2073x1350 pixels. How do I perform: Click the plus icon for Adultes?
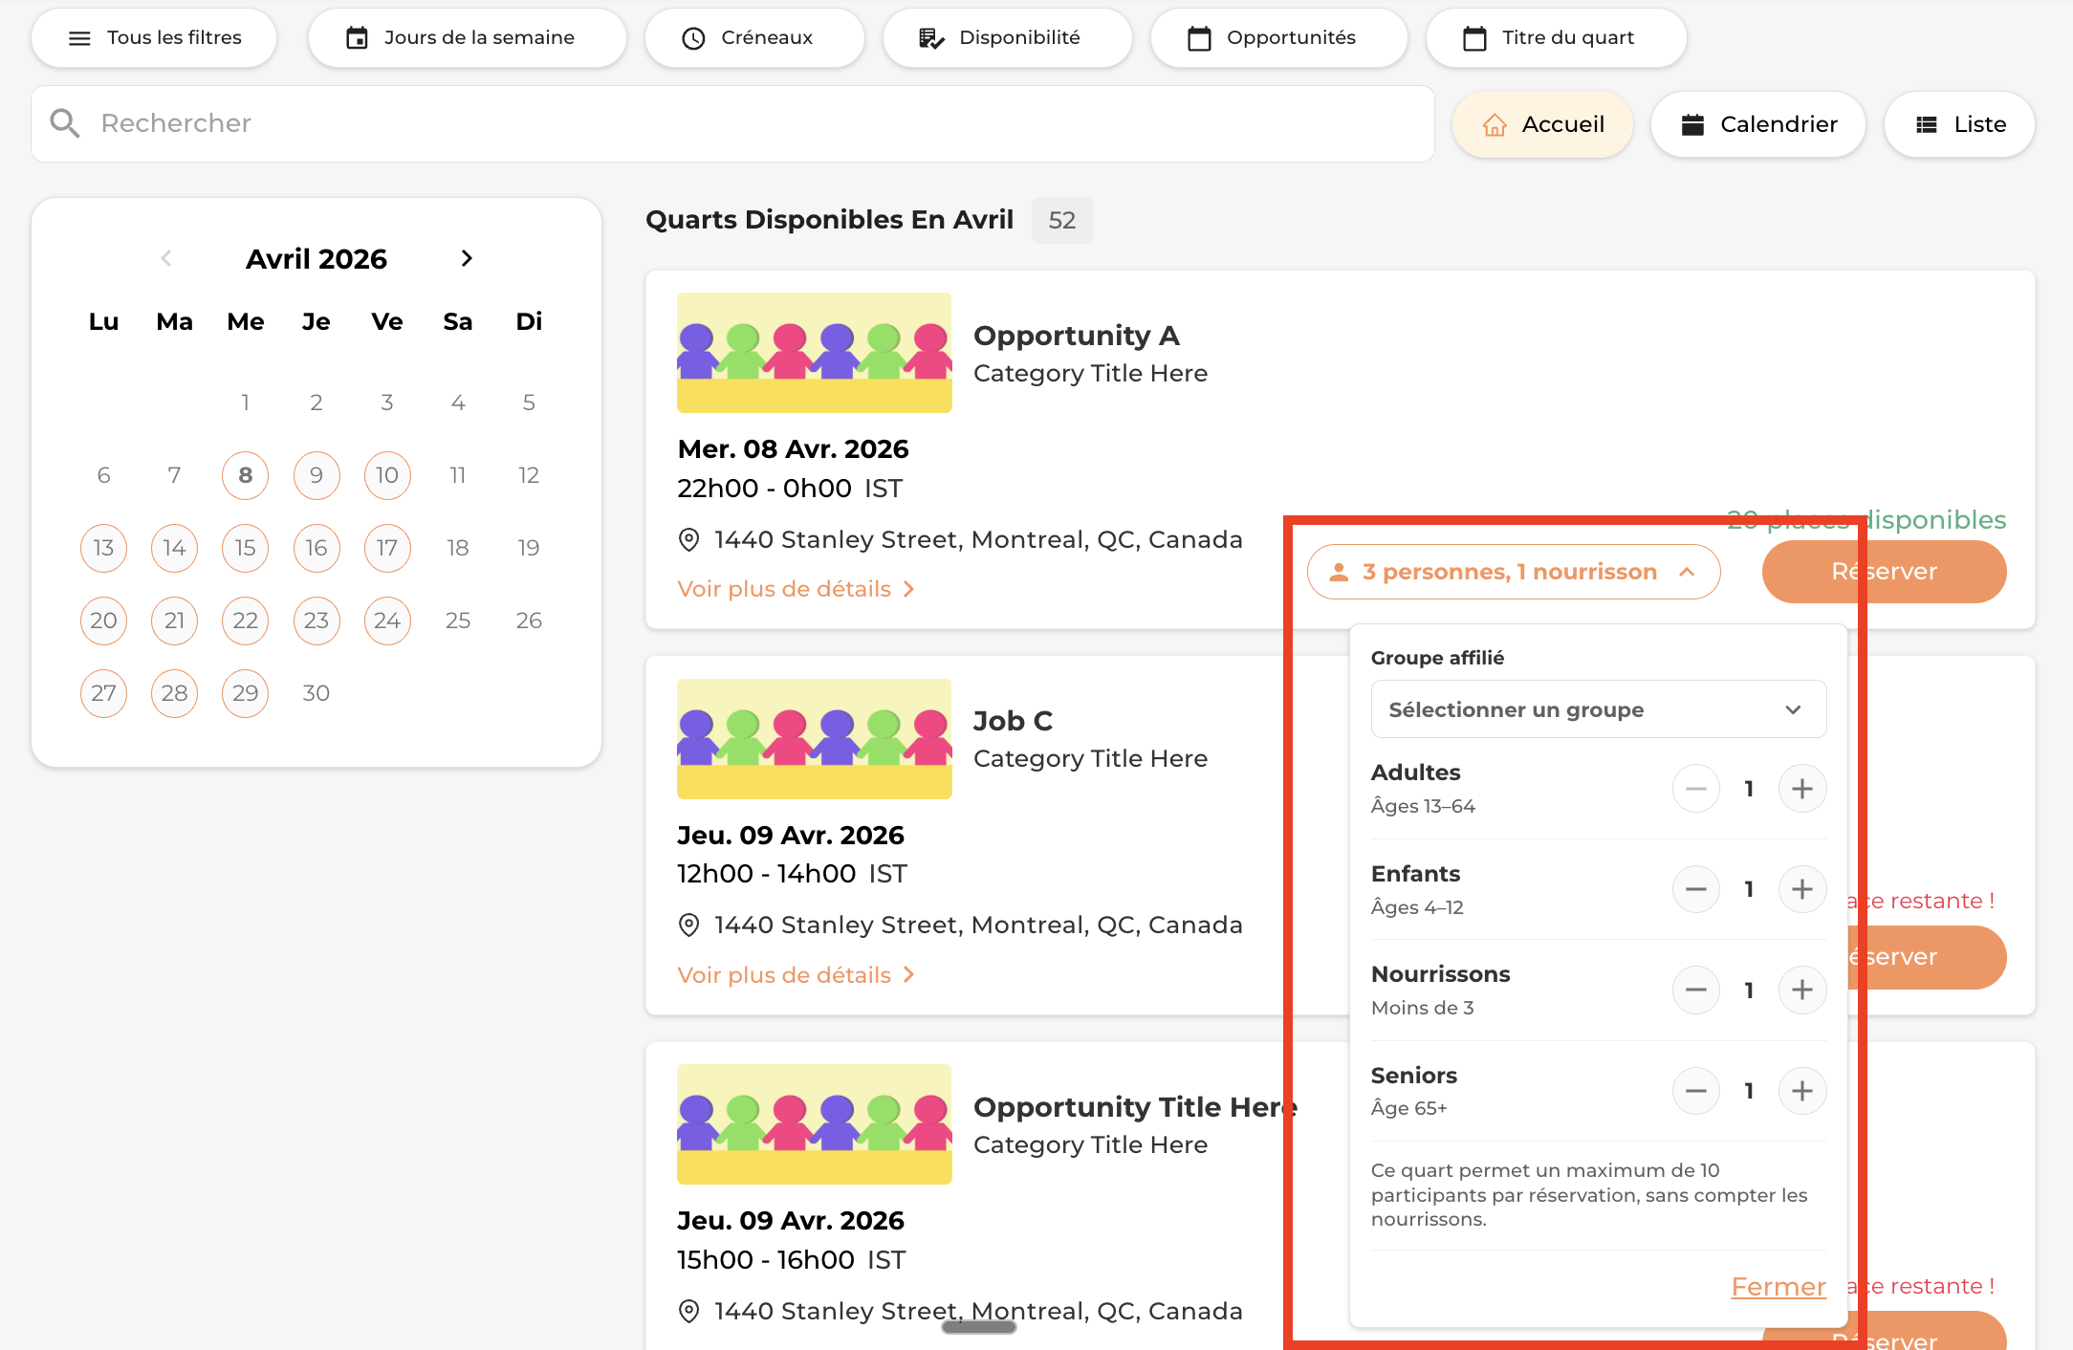click(1801, 789)
